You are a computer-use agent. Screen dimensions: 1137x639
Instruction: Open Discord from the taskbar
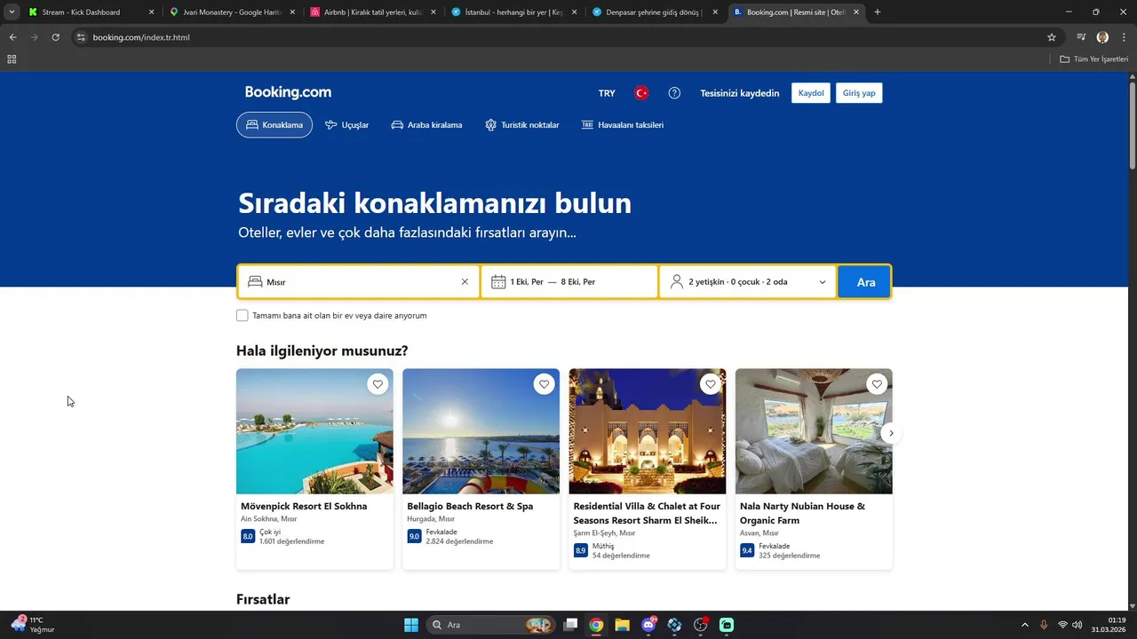click(x=648, y=625)
